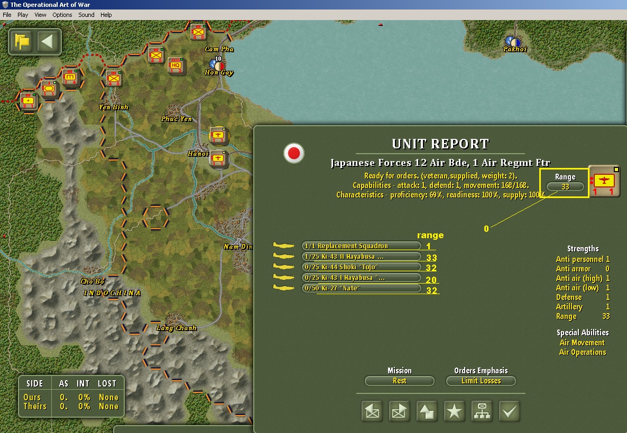Screen dimensions: 627x433
Task: Click the Air Operations special ability
Action: (583, 352)
